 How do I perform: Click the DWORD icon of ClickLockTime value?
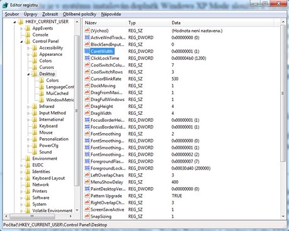click(87, 58)
